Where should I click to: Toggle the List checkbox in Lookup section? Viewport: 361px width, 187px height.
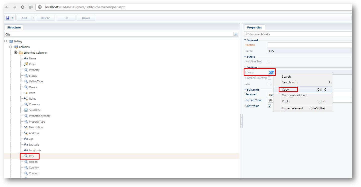(x=270, y=84)
